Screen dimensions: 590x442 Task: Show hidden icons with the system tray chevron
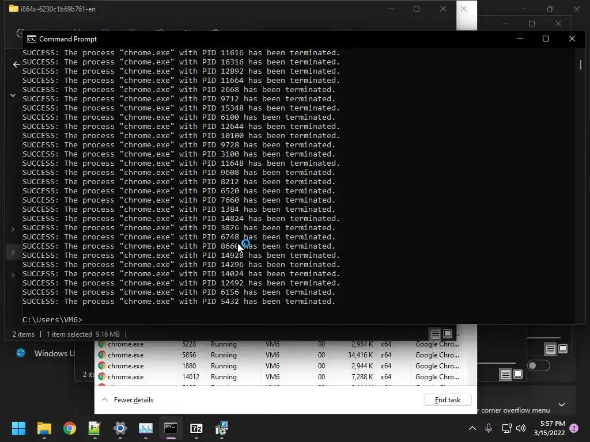[x=472, y=428]
